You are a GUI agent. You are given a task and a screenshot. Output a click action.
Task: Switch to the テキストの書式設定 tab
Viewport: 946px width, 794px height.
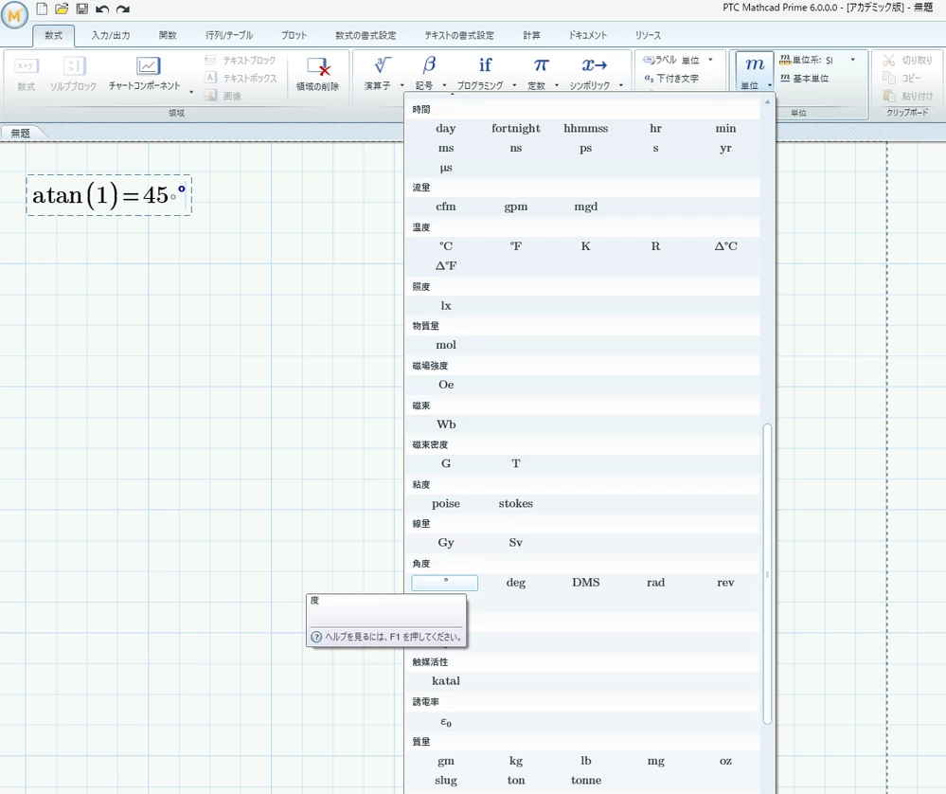pos(459,36)
